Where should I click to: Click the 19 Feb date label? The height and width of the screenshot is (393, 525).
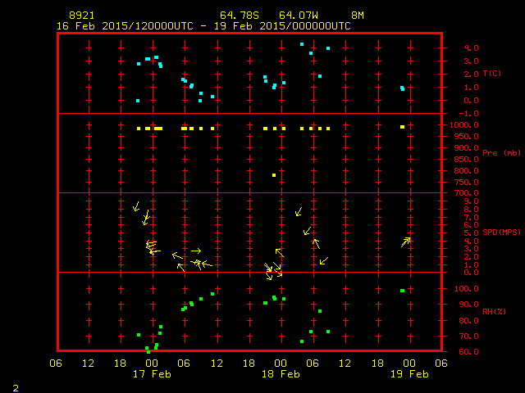(409, 374)
